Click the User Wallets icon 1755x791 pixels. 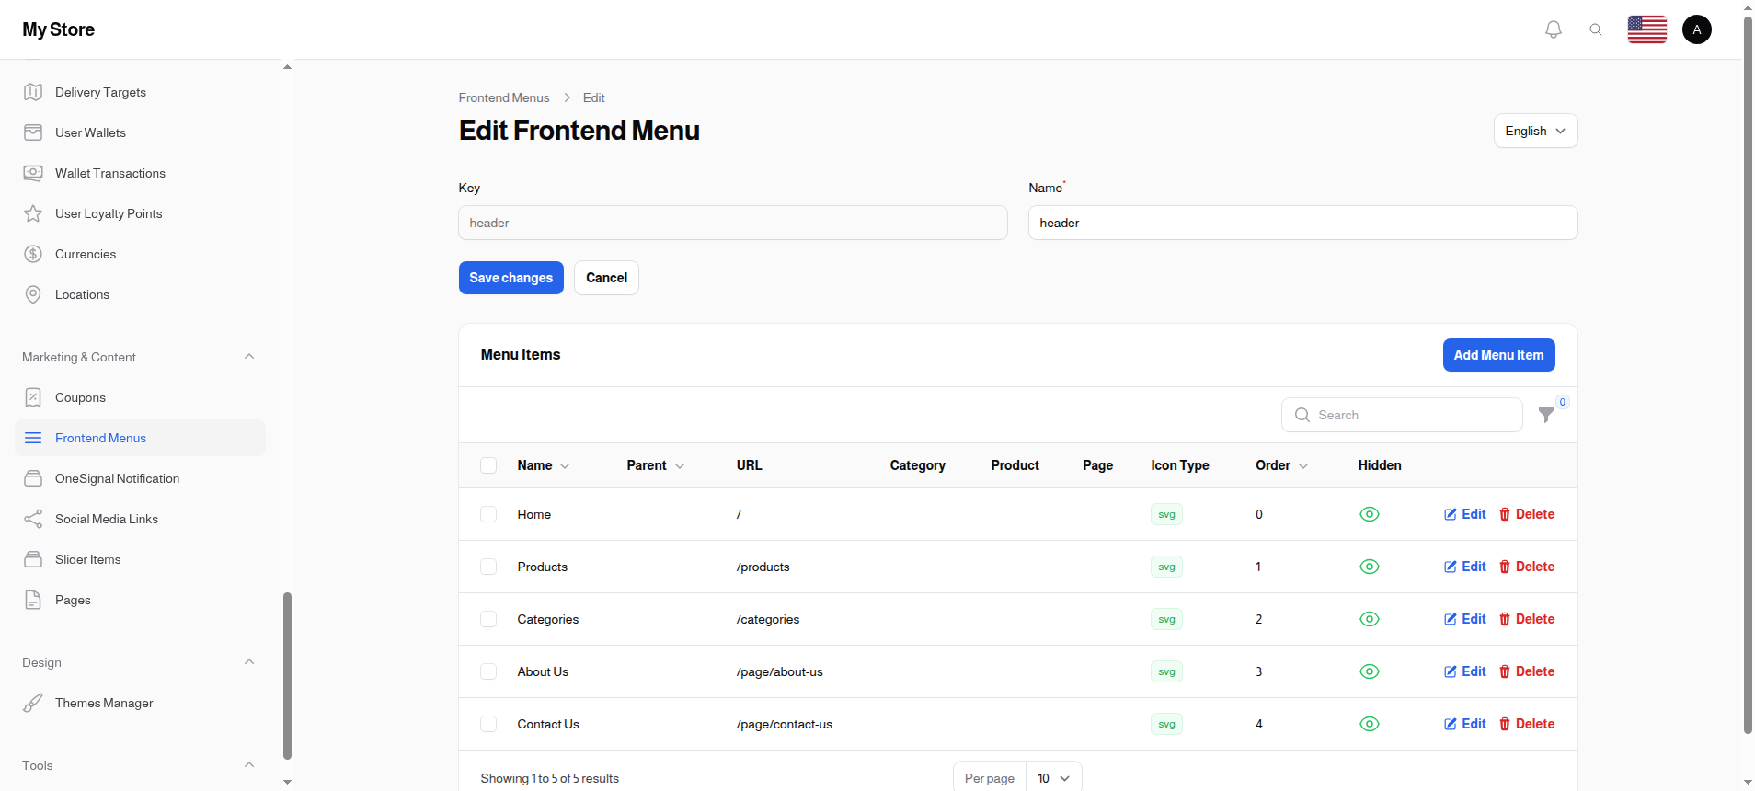click(33, 132)
